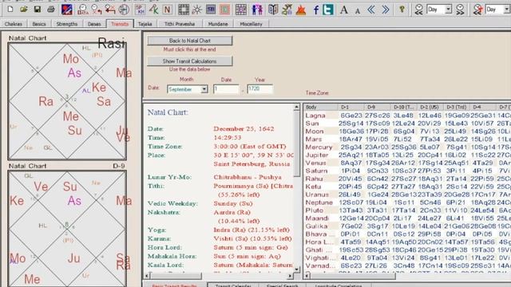This screenshot has width=511, height=287.
Task: Step time forward with clock forward icon
Action: (460, 10)
